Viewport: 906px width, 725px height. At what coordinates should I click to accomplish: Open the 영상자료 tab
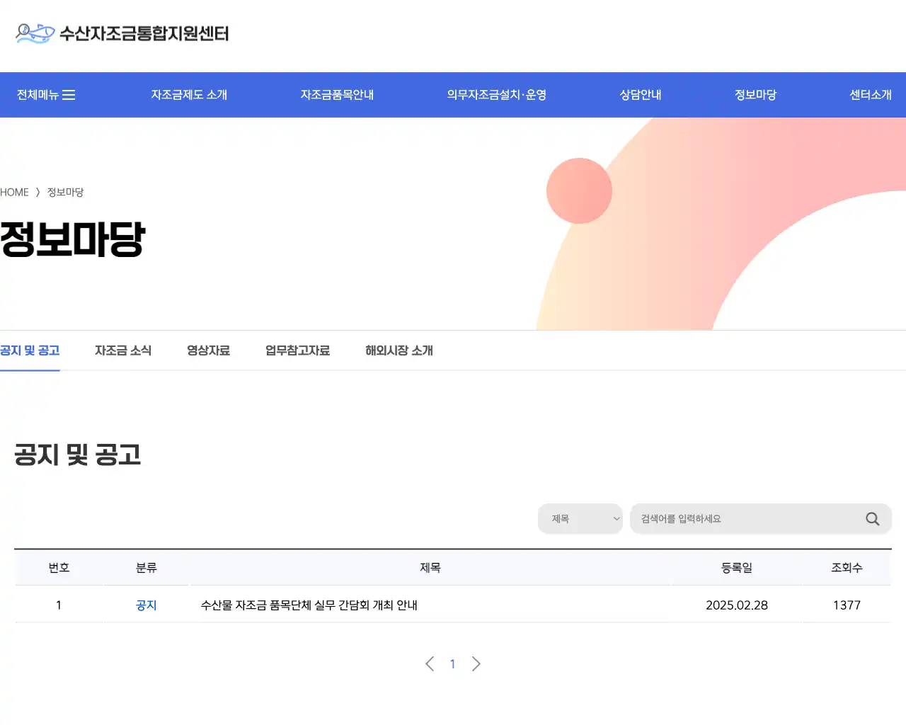tap(209, 350)
